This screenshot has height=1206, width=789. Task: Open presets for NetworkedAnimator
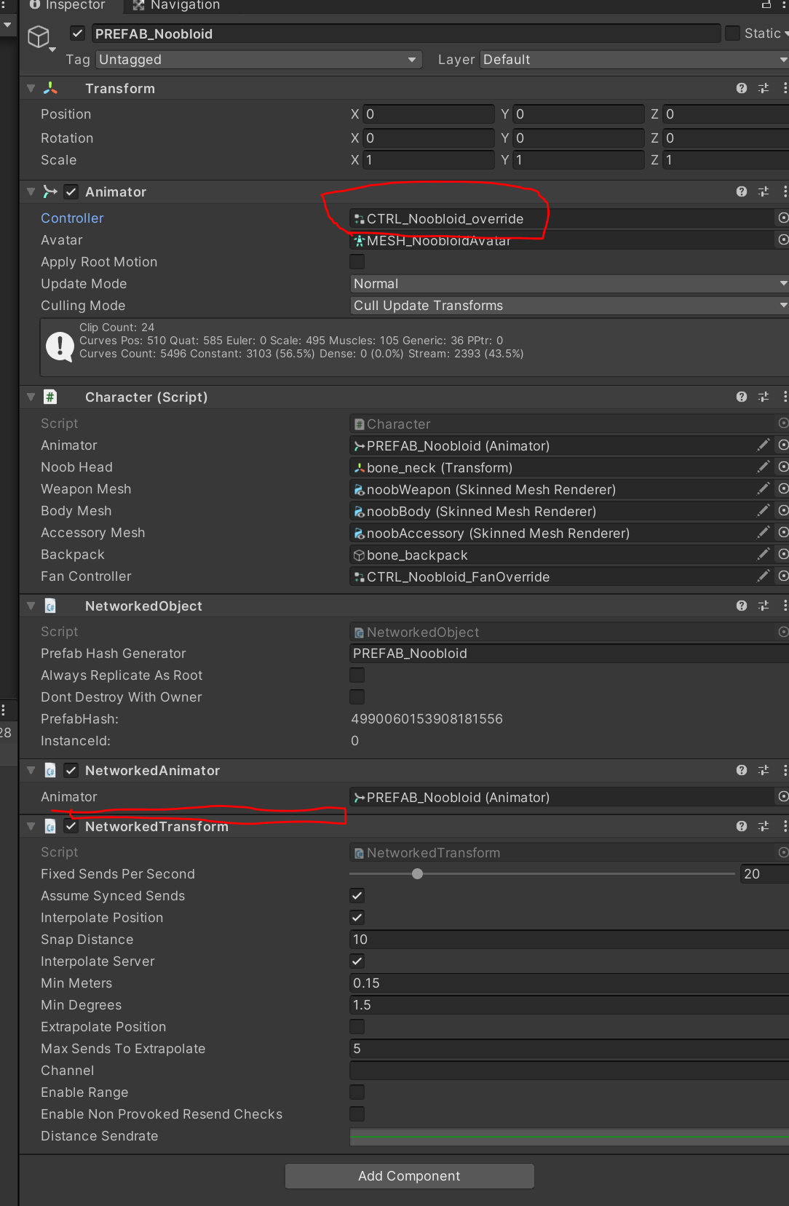click(764, 770)
